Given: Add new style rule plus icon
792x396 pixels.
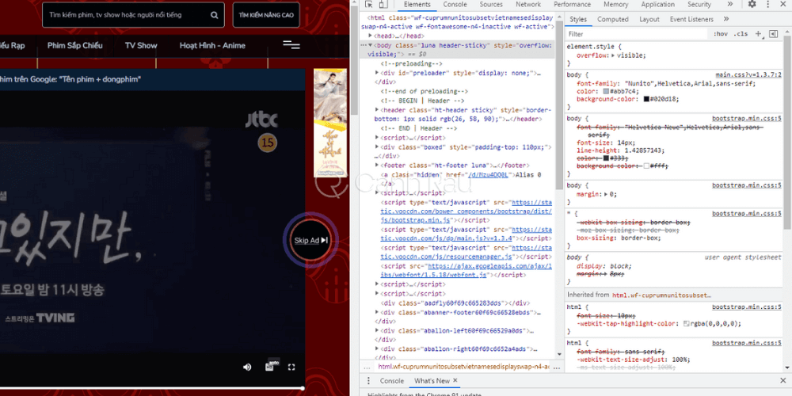Looking at the screenshot, I should click(758, 34).
